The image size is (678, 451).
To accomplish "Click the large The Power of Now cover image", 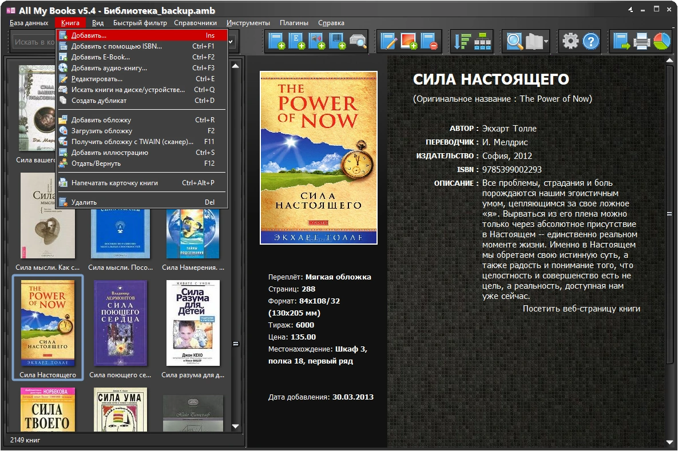I will pos(319,158).
